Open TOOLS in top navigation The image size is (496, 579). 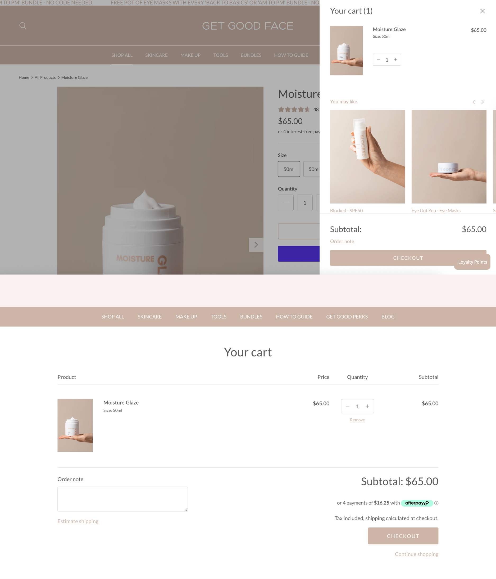click(x=221, y=55)
